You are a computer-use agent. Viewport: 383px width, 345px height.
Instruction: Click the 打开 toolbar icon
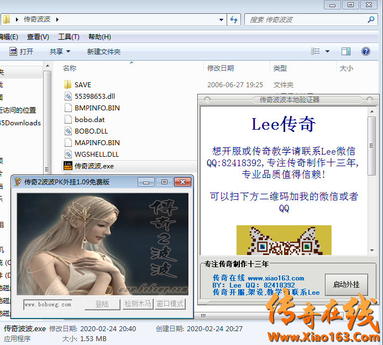pos(13,51)
